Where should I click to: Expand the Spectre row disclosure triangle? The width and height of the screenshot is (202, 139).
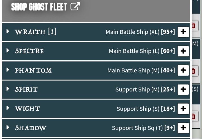tap(8, 51)
